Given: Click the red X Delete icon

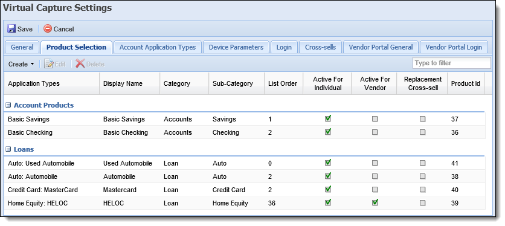Looking at the screenshot, I should tap(80, 64).
